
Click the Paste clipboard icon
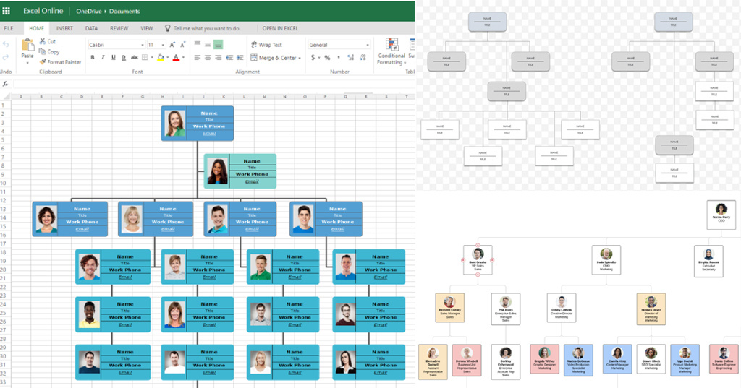click(x=27, y=46)
